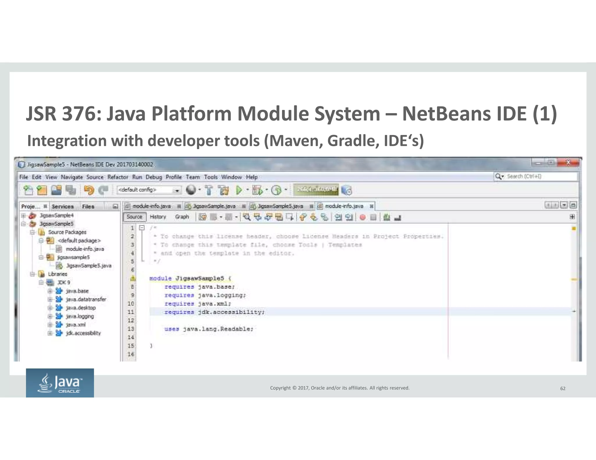Select the History view button
This screenshot has height=460, width=596.
tap(158, 217)
